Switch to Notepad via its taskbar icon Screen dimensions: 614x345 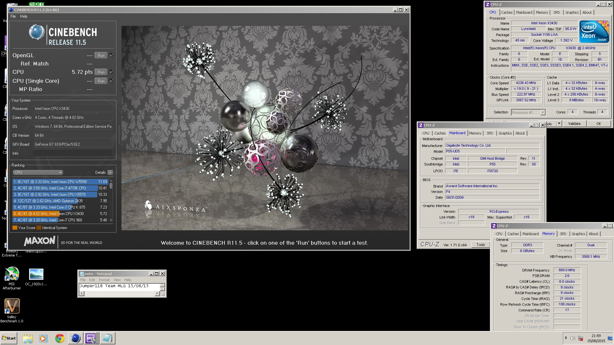point(107,338)
